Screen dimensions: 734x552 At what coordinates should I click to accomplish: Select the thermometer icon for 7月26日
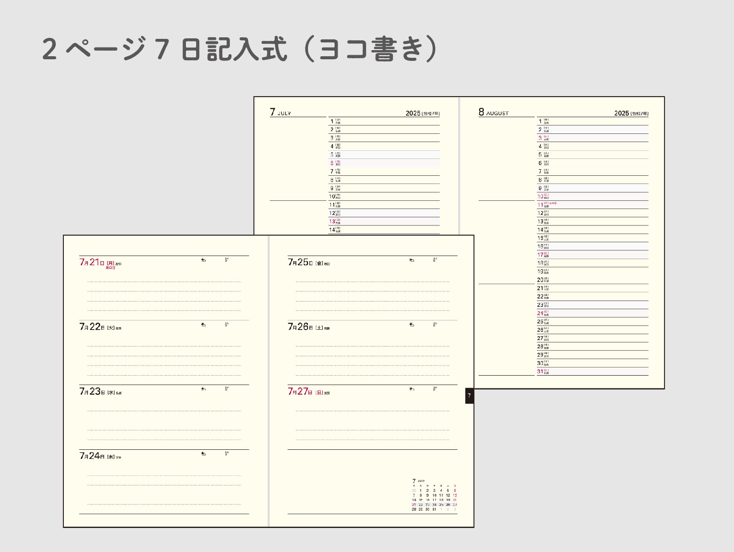pos(435,324)
